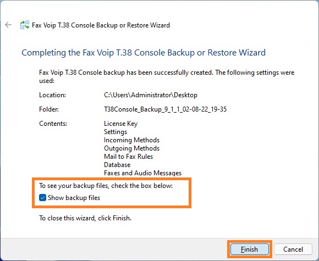Click Database in the contents list

point(117,165)
